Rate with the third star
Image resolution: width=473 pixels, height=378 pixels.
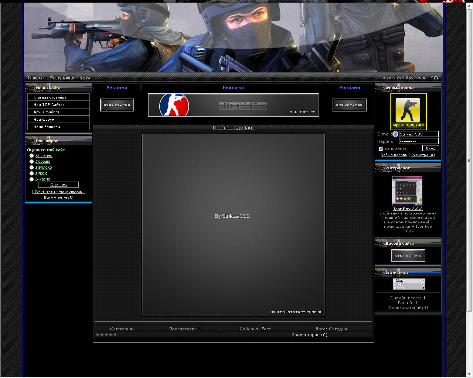pyautogui.click(x=106, y=335)
